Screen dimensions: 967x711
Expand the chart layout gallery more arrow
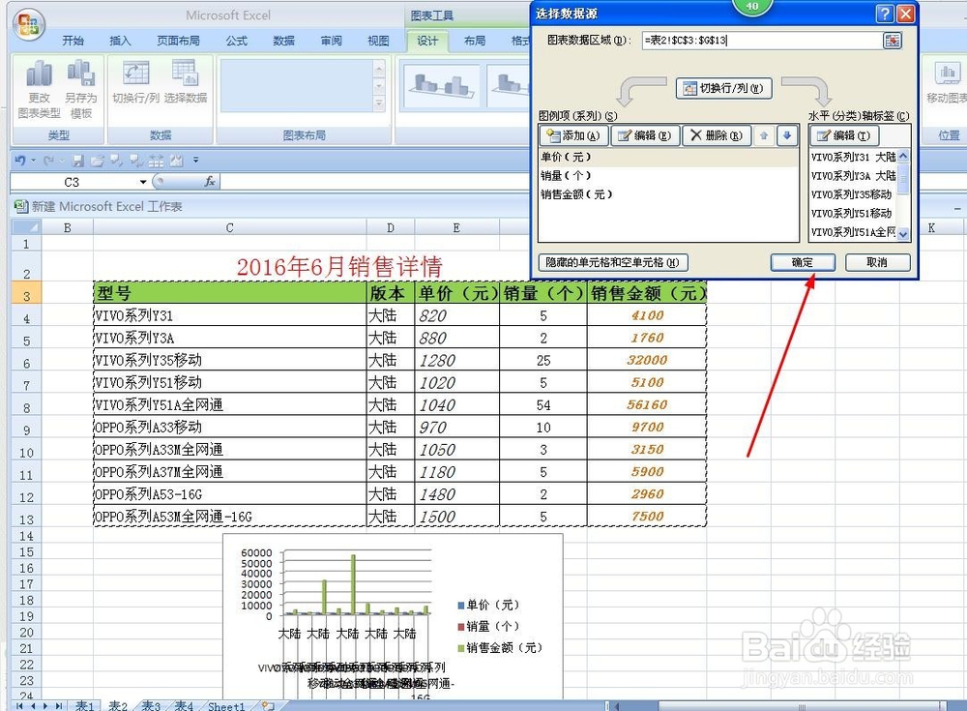click(379, 104)
